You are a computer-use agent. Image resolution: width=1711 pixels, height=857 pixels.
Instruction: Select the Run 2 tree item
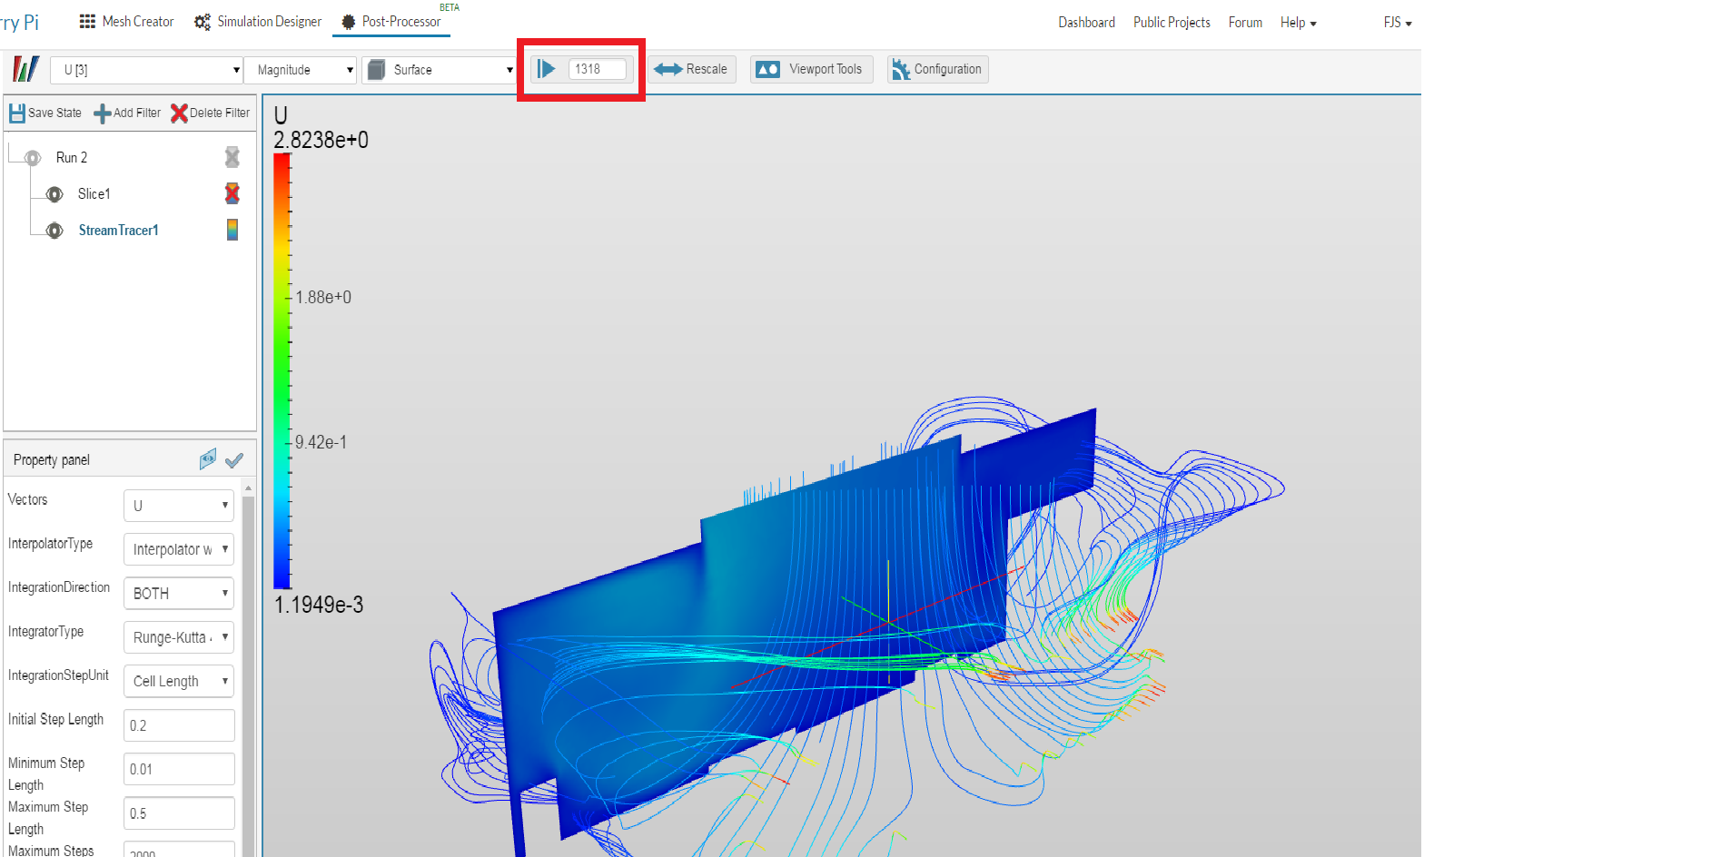click(x=72, y=158)
